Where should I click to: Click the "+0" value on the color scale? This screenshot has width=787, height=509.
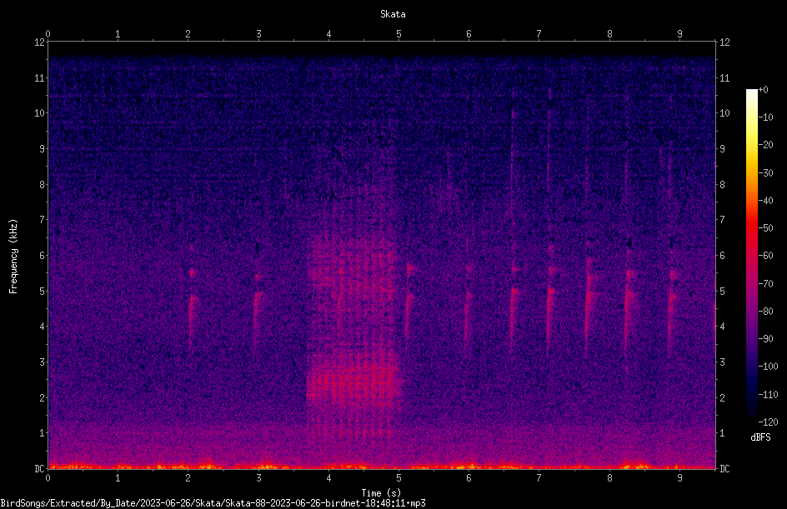tap(763, 90)
